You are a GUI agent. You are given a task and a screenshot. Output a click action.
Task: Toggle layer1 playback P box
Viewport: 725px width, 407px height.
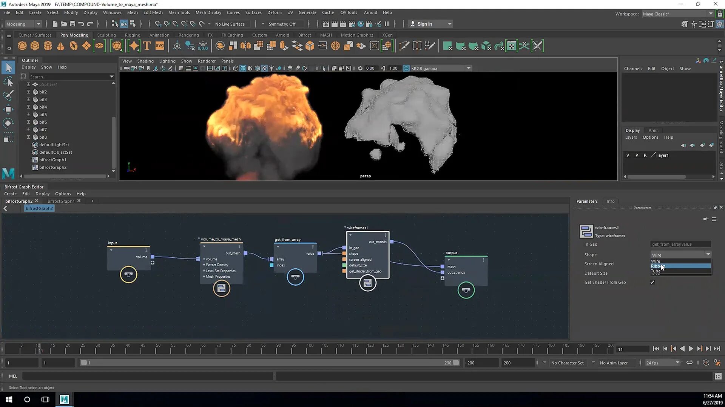pyautogui.click(x=637, y=155)
